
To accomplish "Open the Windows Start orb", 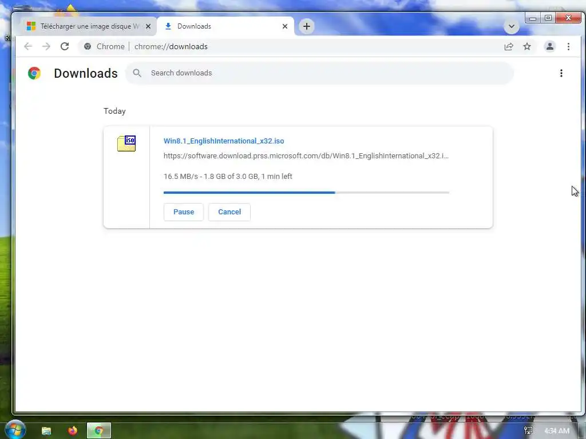I will coord(15,430).
